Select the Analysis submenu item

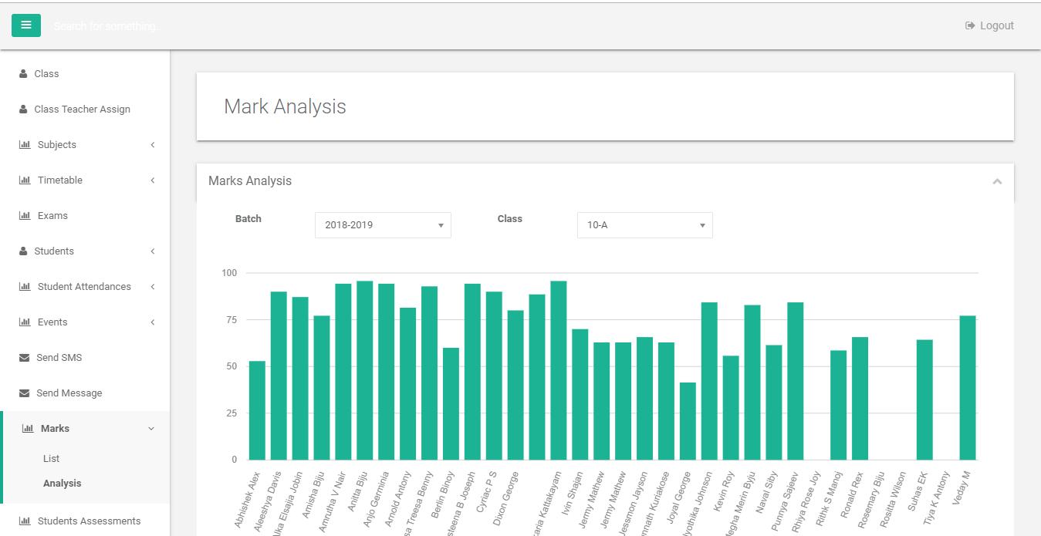pyautogui.click(x=62, y=483)
